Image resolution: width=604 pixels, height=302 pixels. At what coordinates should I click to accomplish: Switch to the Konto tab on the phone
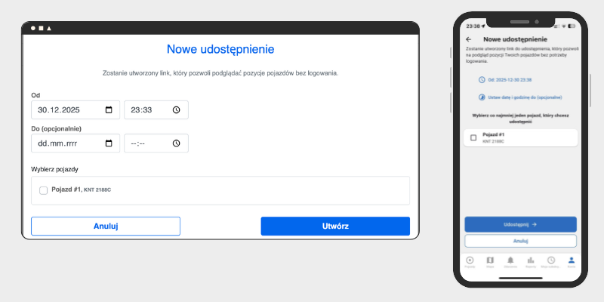click(x=571, y=260)
